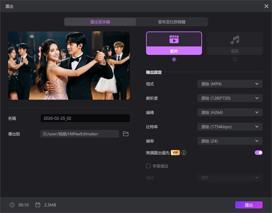Click the info icon beside the VIP badge
Viewport: 272px width, 213px height.
click(184, 152)
